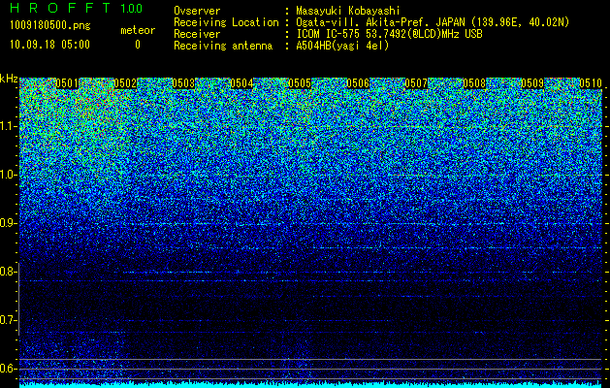Click the 0503 time marker
This screenshot has height=388, width=610.
(x=183, y=83)
